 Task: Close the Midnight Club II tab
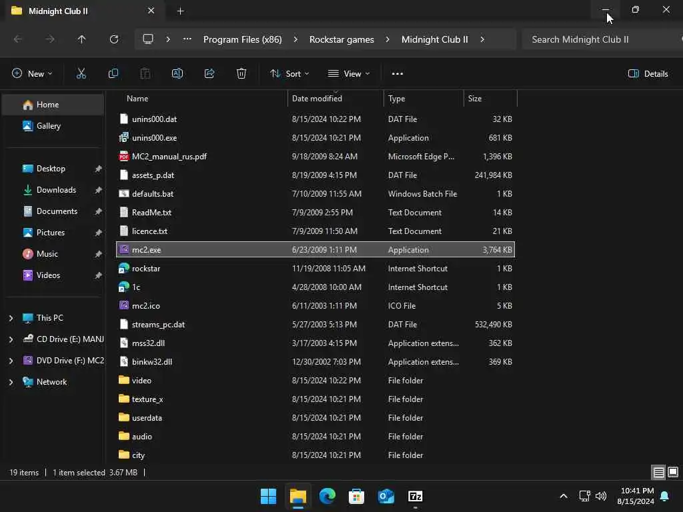click(x=151, y=11)
